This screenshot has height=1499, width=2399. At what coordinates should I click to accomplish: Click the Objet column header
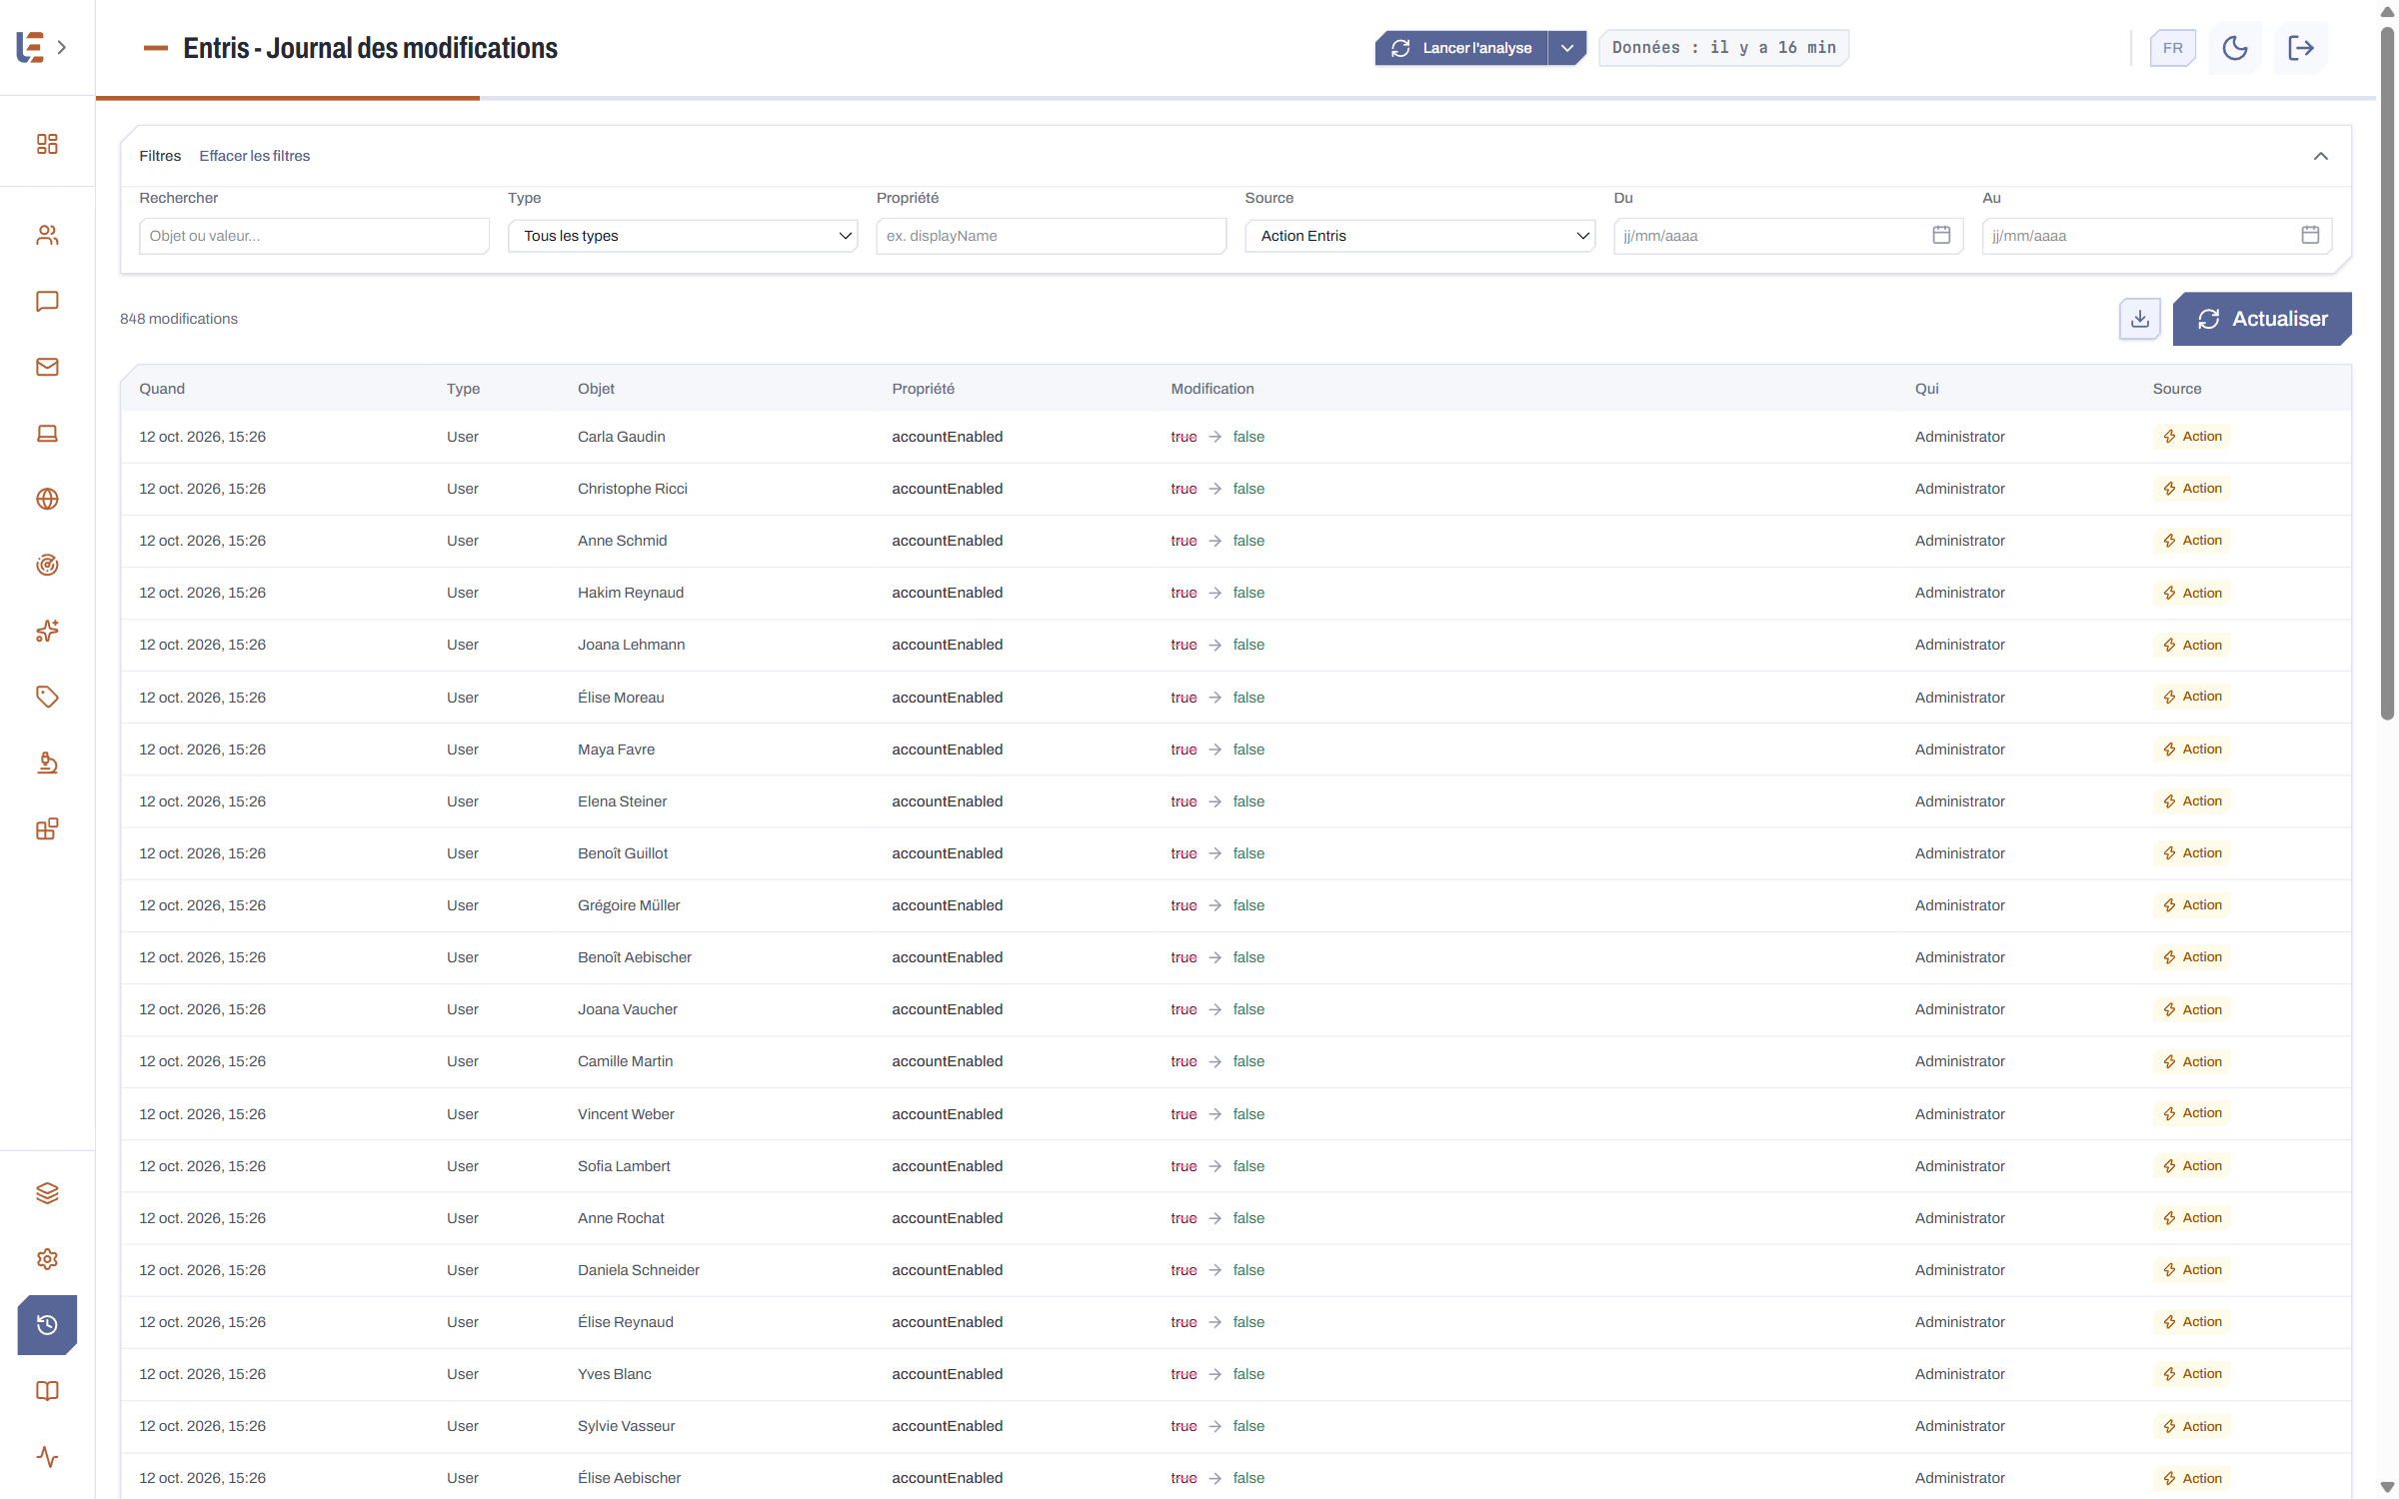coord(596,389)
